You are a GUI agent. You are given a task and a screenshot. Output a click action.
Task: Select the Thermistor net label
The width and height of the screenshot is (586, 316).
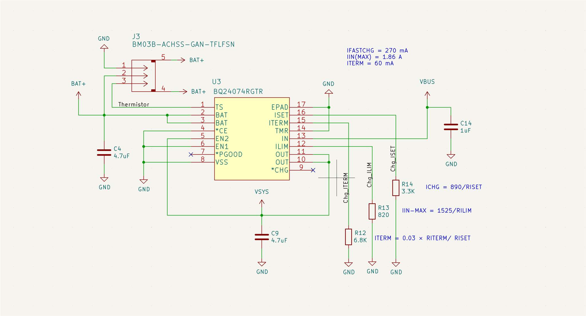[134, 104]
